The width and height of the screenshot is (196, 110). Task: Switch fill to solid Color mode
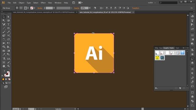point(3,79)
